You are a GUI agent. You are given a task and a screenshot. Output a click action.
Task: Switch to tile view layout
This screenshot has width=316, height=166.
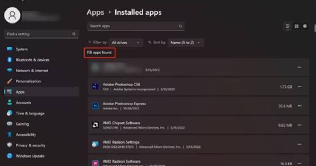point(305,26)
